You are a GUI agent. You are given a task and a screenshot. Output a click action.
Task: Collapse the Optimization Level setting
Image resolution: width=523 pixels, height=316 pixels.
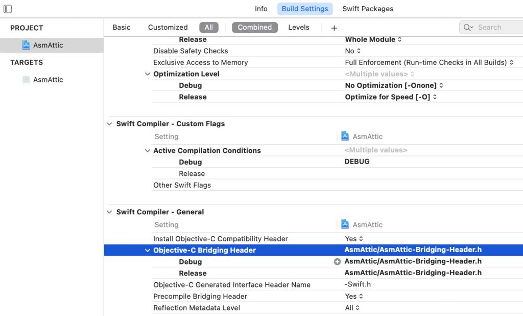(148, 74)
